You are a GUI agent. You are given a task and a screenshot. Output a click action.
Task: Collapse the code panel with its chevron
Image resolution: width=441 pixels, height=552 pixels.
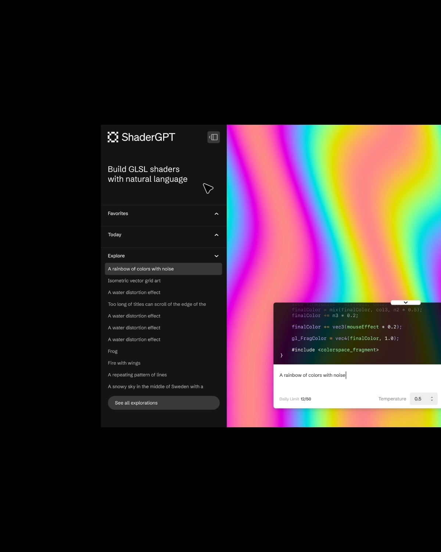pos(405,302)
